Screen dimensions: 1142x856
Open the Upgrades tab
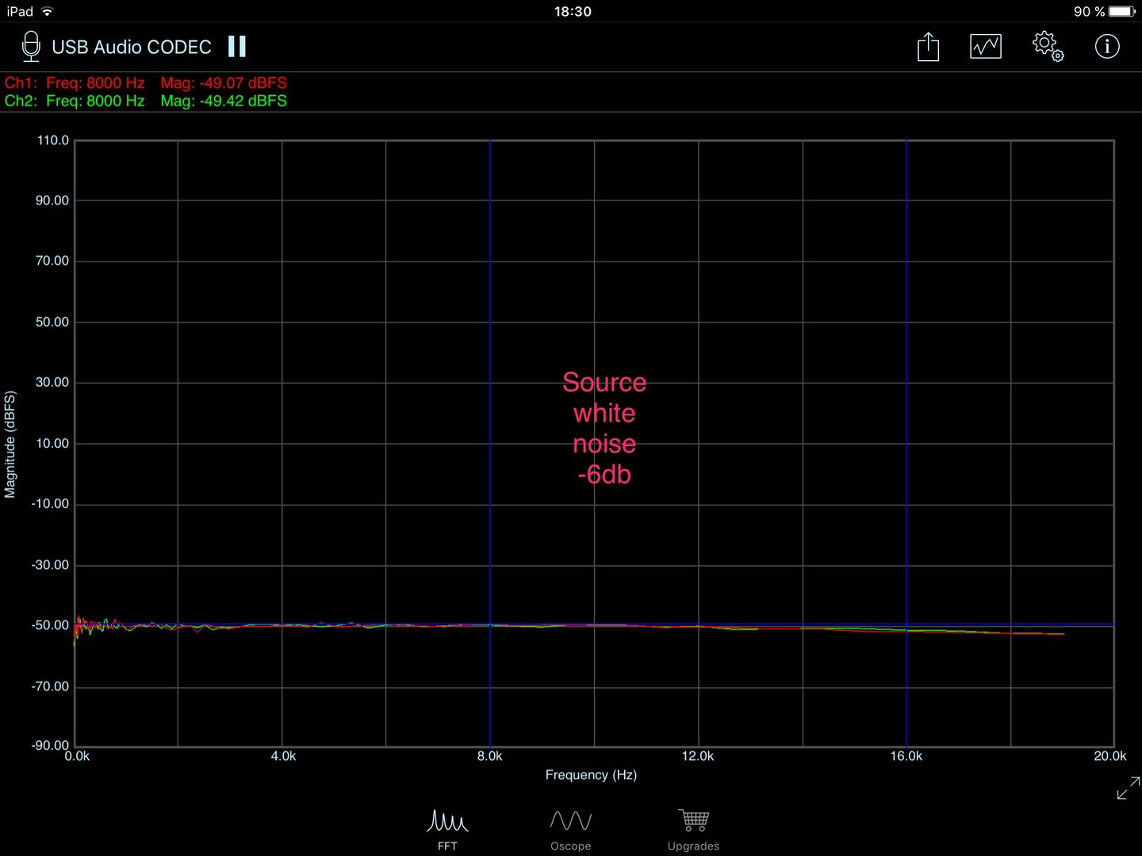(x=693, y=830)
